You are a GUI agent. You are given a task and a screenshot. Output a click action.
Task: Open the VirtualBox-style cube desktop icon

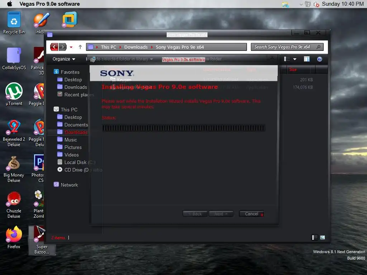click(x=70, y=19)
